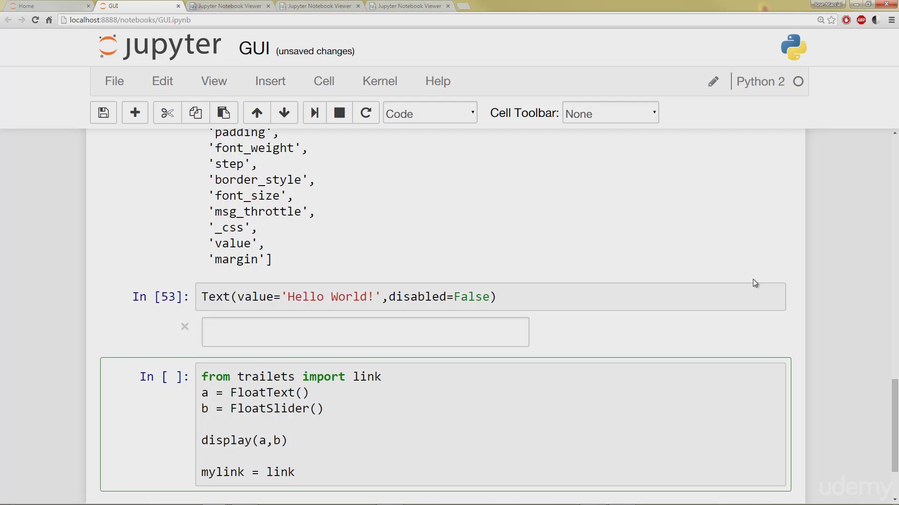
Task: Open the Insert menu
Action: coord(270,81)
